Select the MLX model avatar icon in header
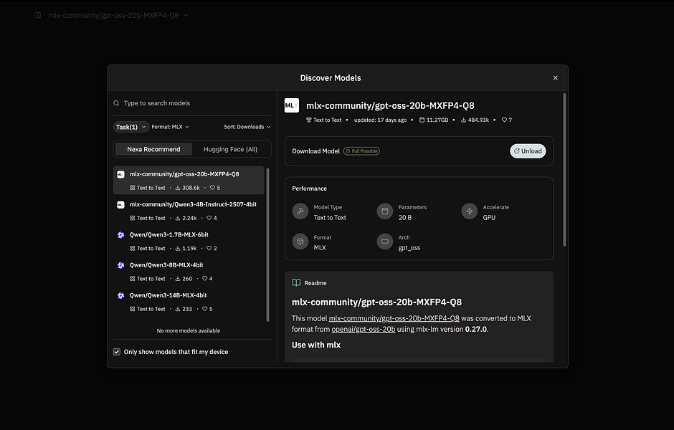The width and height of the screenshot is (674, 430). pos(291,105)
